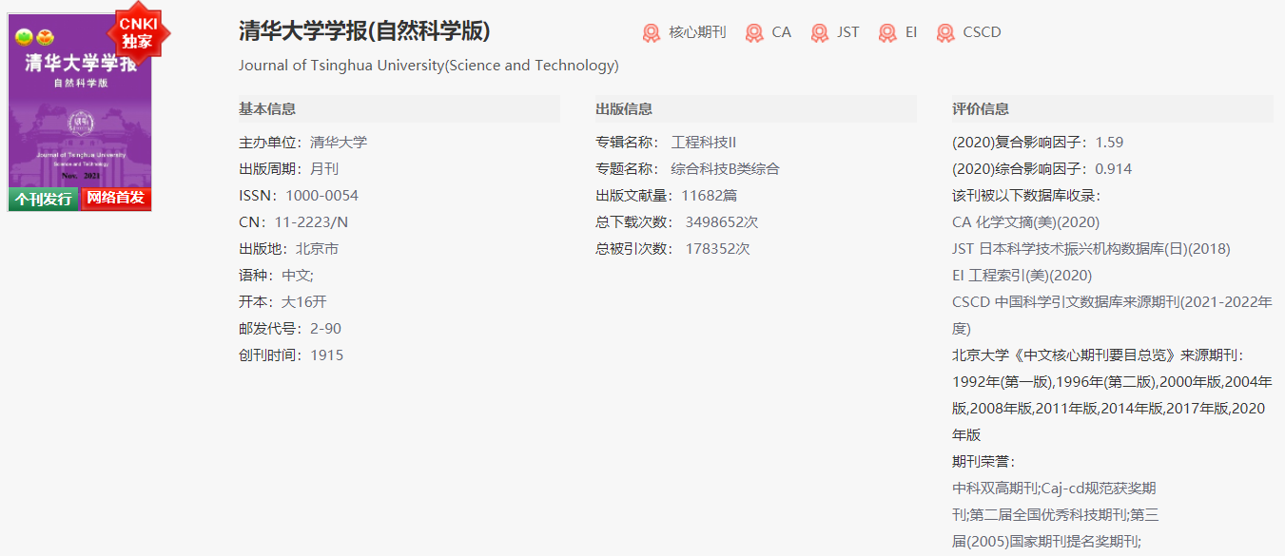Click the EI label next to its ribbon
The width and height of the screenshot is (1285, 556).
click(x=911, y=32)
